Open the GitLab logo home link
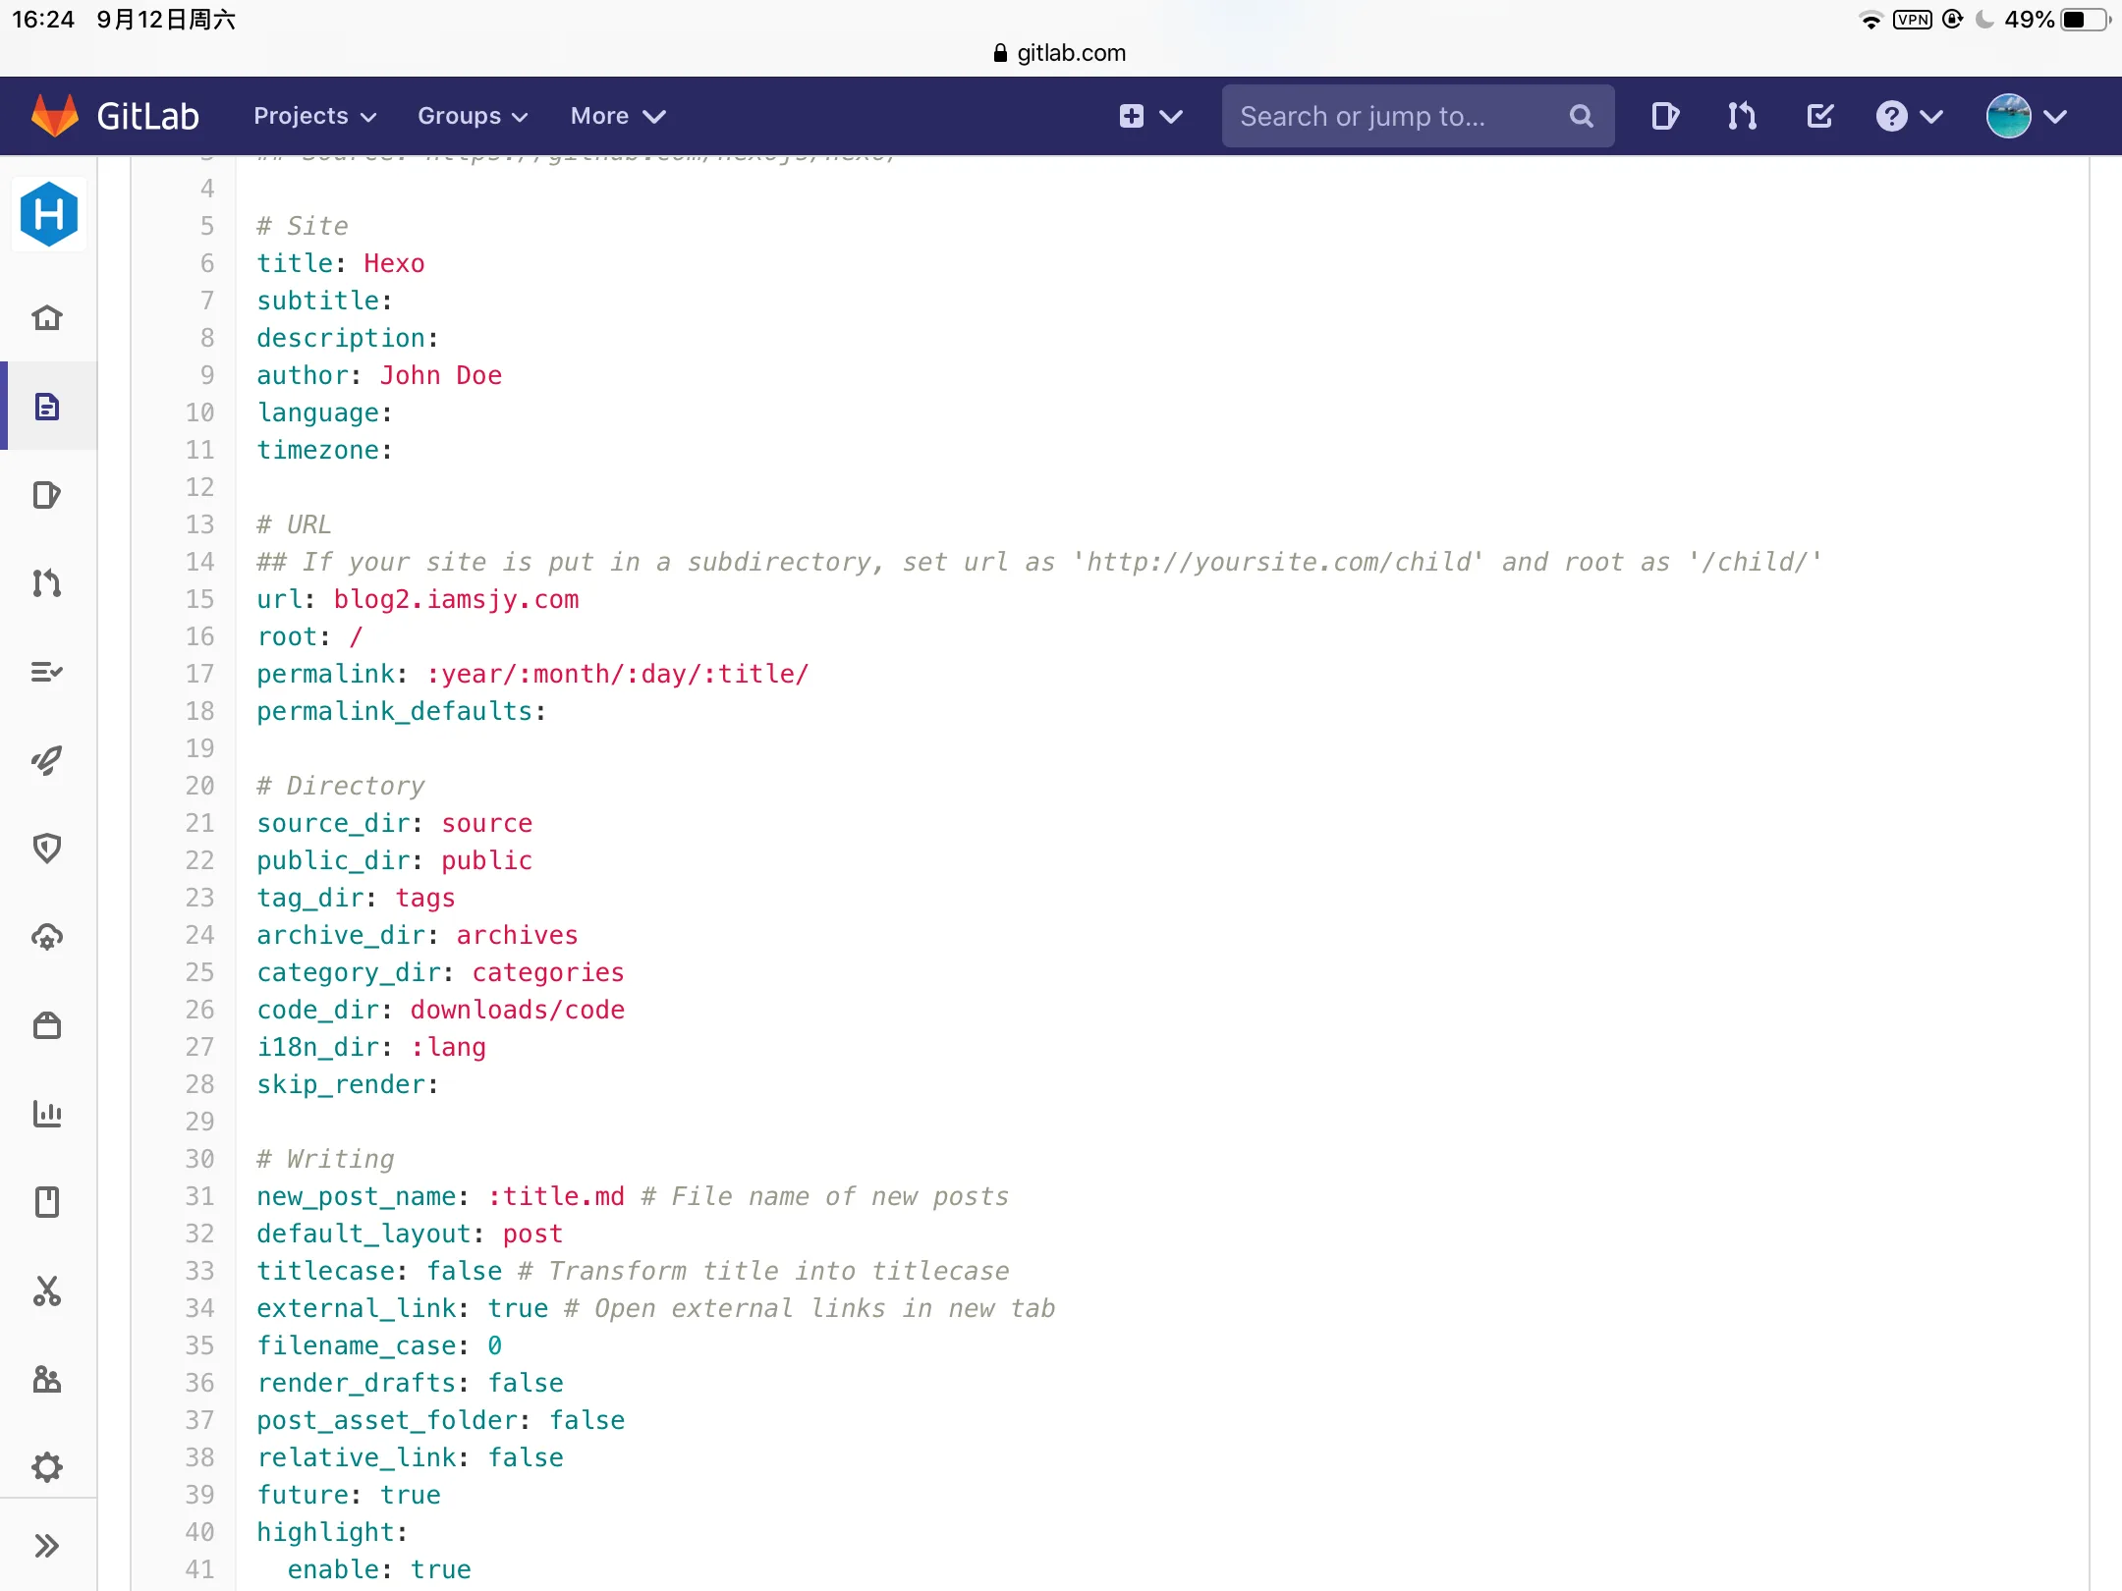 (114, 116)
